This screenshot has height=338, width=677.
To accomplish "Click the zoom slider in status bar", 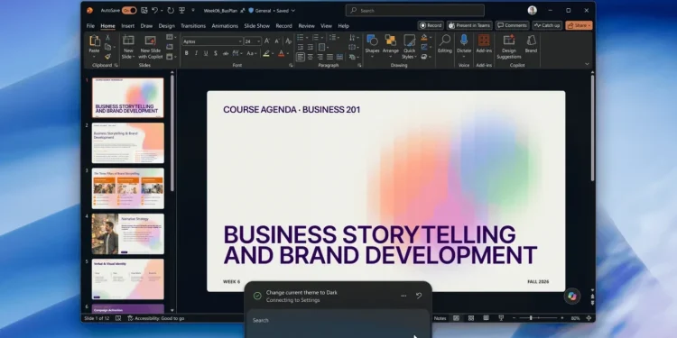I will pos(538,318).
